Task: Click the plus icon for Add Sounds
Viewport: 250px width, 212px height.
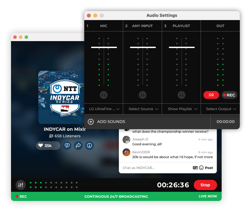Action: point(91,122)
